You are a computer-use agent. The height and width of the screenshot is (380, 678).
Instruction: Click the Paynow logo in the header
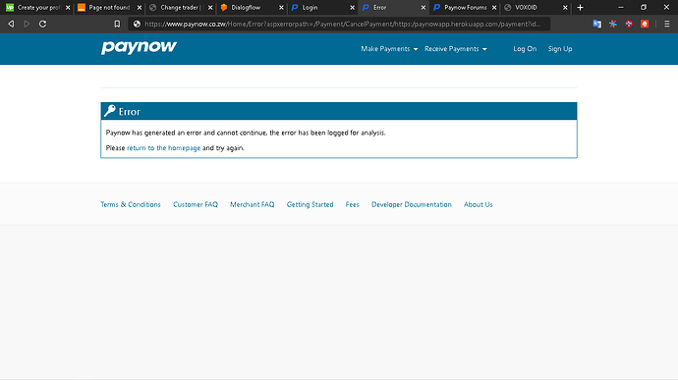pyautogui.click(x=139, y=47)
